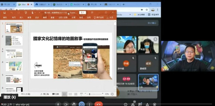This screenshot has width=215, height=106.
Task: Open the 動畫 ribbon tab
Action: [x=53, y=18]
